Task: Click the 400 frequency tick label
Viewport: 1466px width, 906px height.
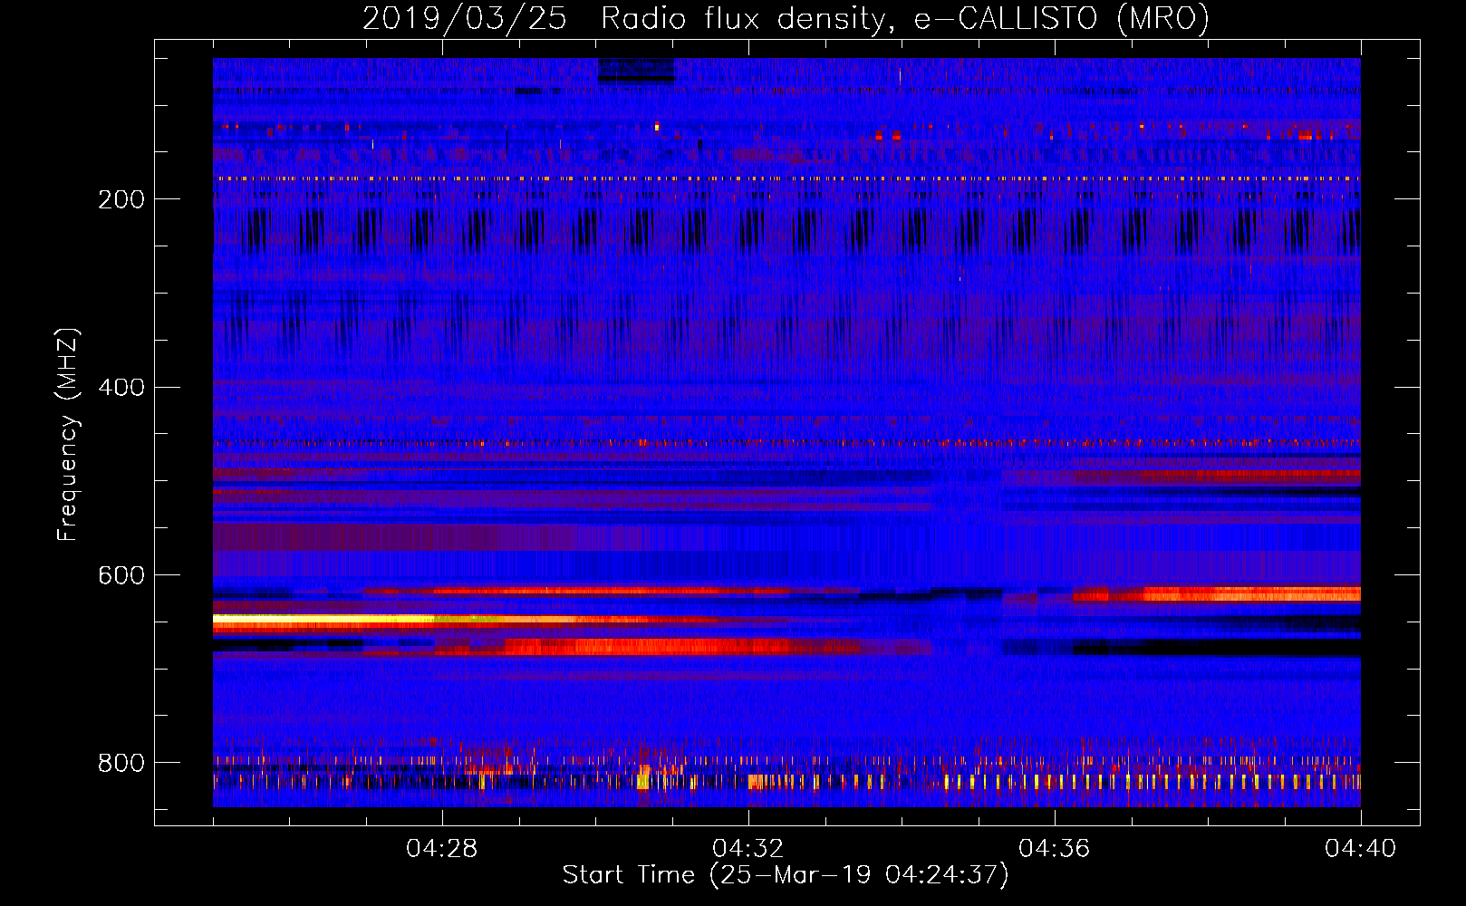Action: [x=121, y=388]
